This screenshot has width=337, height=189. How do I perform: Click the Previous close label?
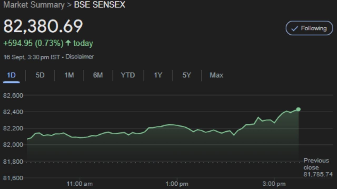click(316, 164)
